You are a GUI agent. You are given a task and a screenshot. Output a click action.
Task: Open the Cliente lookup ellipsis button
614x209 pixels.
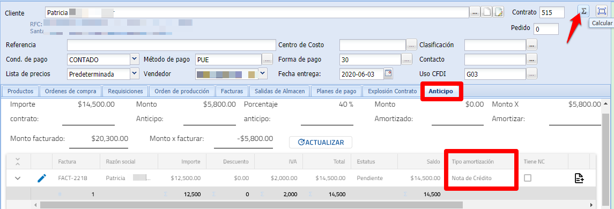tap(475, 13)
